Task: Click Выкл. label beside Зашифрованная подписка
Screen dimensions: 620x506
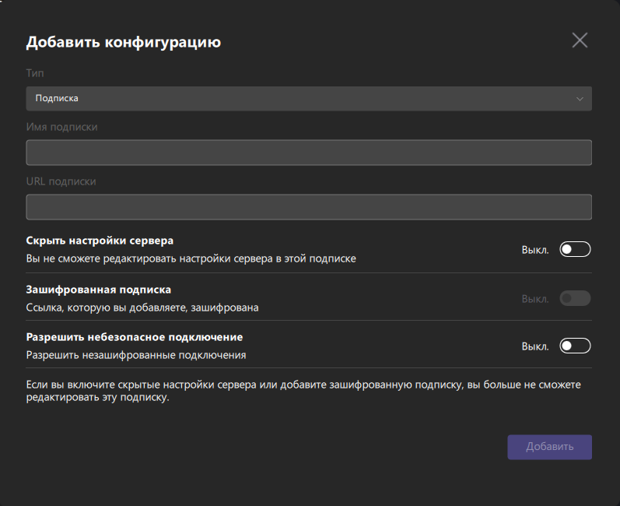Action: [x=535, y=299]
